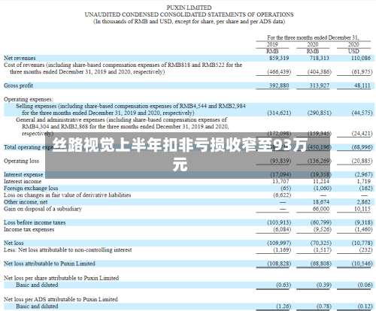376x311 pixels.
Task: Click the 'Operating expenses:' section label
Action: (x=29, y=99)
